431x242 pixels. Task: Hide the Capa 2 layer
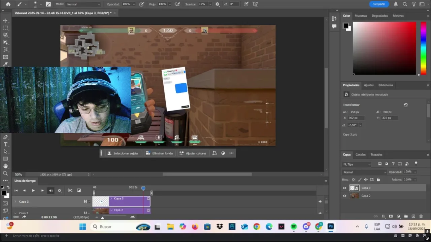click(344, 196)
